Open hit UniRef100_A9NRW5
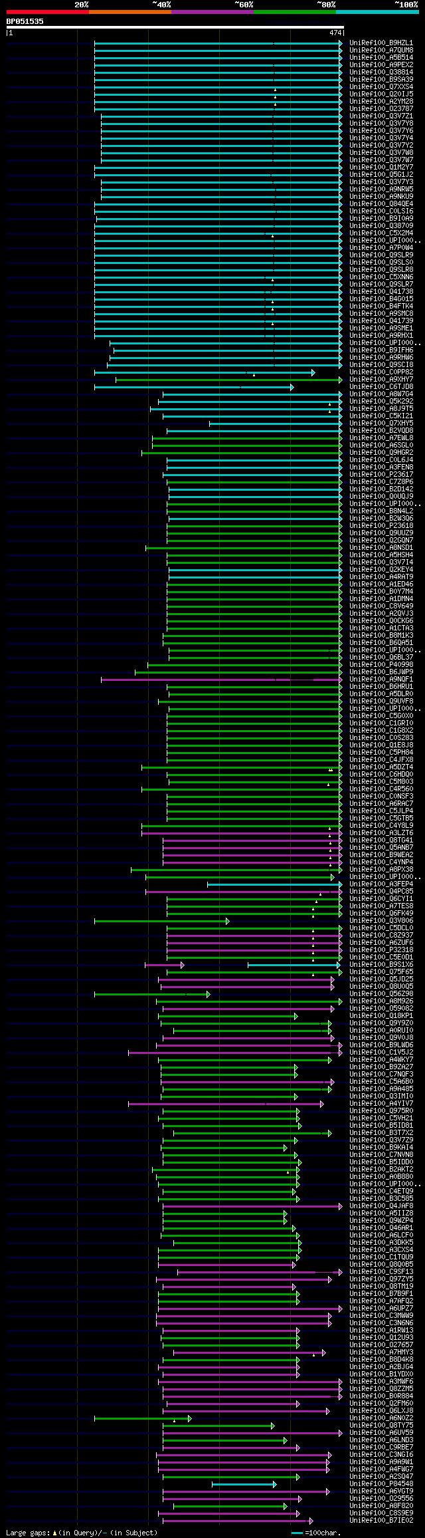 pos(381,189)
